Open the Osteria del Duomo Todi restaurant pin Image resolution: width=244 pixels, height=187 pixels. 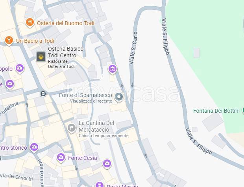click(30, 23)
